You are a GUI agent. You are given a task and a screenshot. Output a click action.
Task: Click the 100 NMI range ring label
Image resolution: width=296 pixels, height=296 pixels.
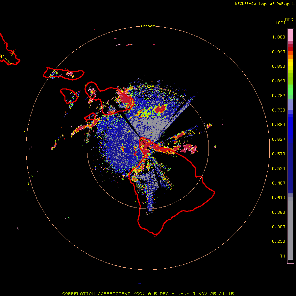point(148,26)
